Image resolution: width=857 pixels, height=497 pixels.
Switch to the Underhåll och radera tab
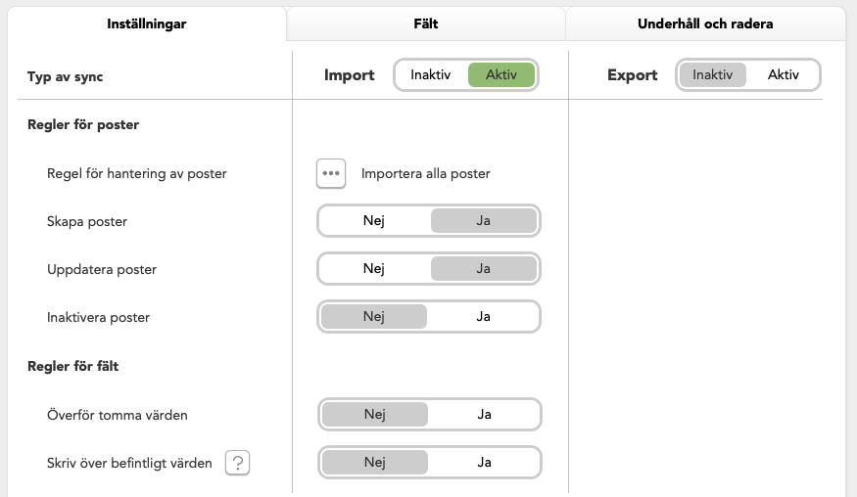pos(705,24)
